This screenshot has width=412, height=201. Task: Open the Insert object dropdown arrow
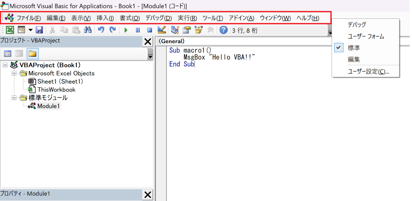pyautogui.click(x=30, y=30)
